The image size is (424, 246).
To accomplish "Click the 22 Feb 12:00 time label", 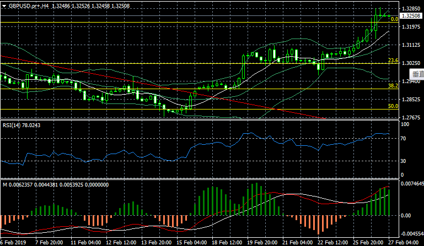I will coord(333,242).
